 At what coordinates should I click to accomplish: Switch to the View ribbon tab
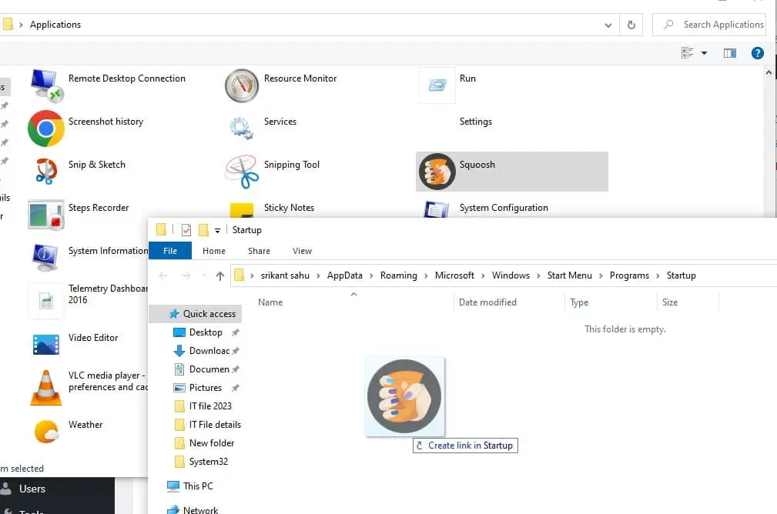[302, 251]
